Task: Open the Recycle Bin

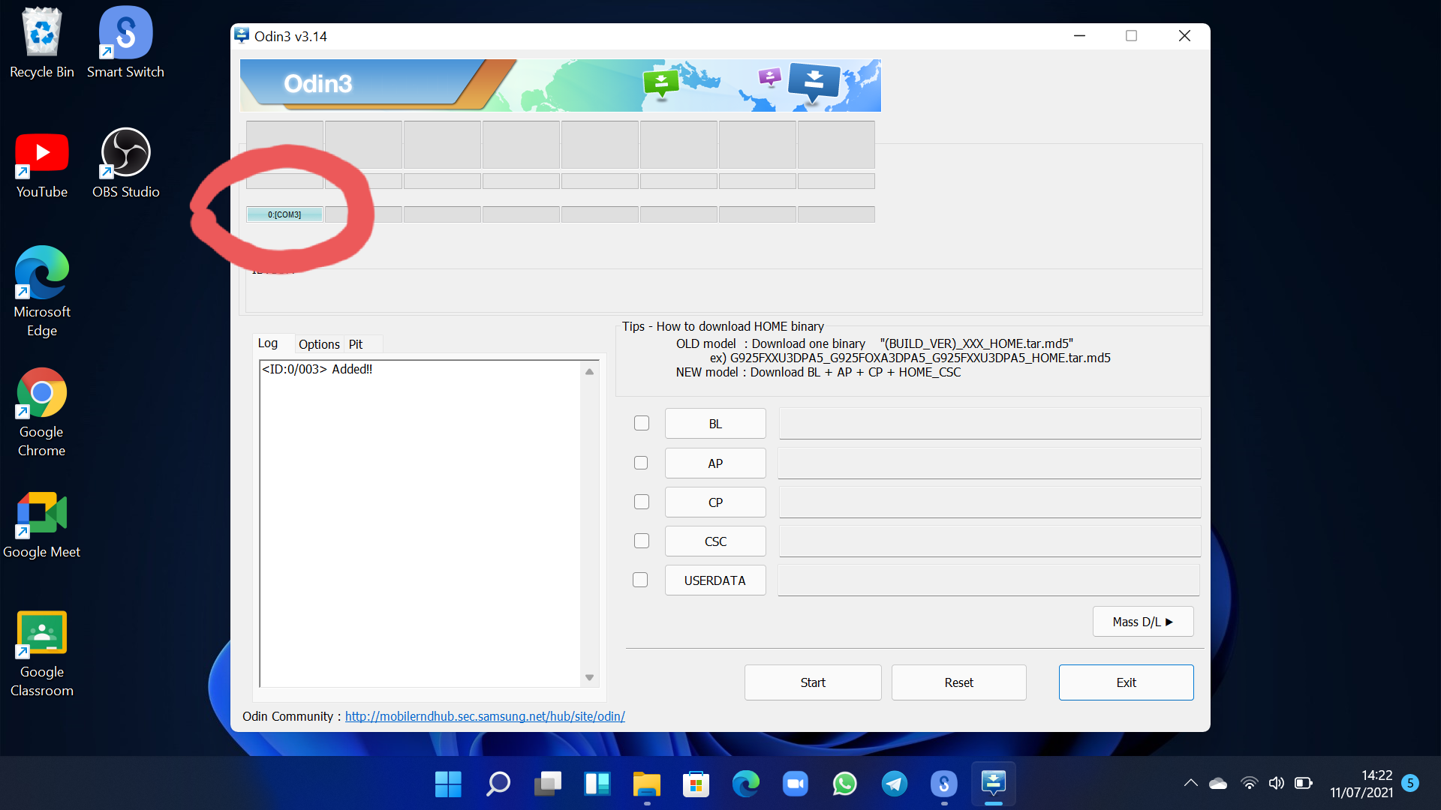Action: pos(41,32)
